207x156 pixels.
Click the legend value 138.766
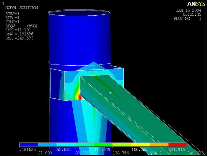tap(121, 153)
